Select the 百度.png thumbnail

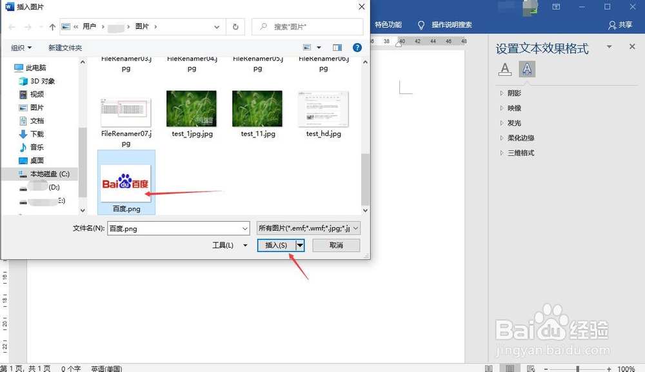tap(126, 182)
